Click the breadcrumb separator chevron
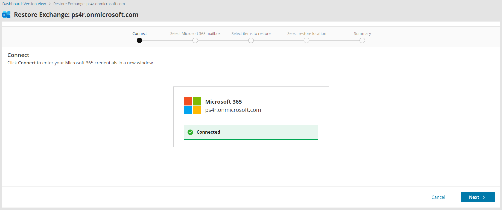The image size is (502, 210). 50,4
